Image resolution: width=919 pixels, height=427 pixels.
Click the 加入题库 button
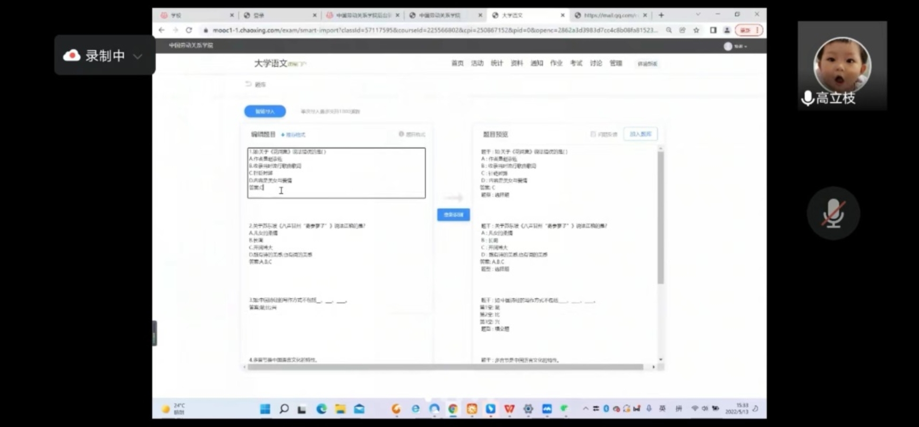tap(640, 134)
